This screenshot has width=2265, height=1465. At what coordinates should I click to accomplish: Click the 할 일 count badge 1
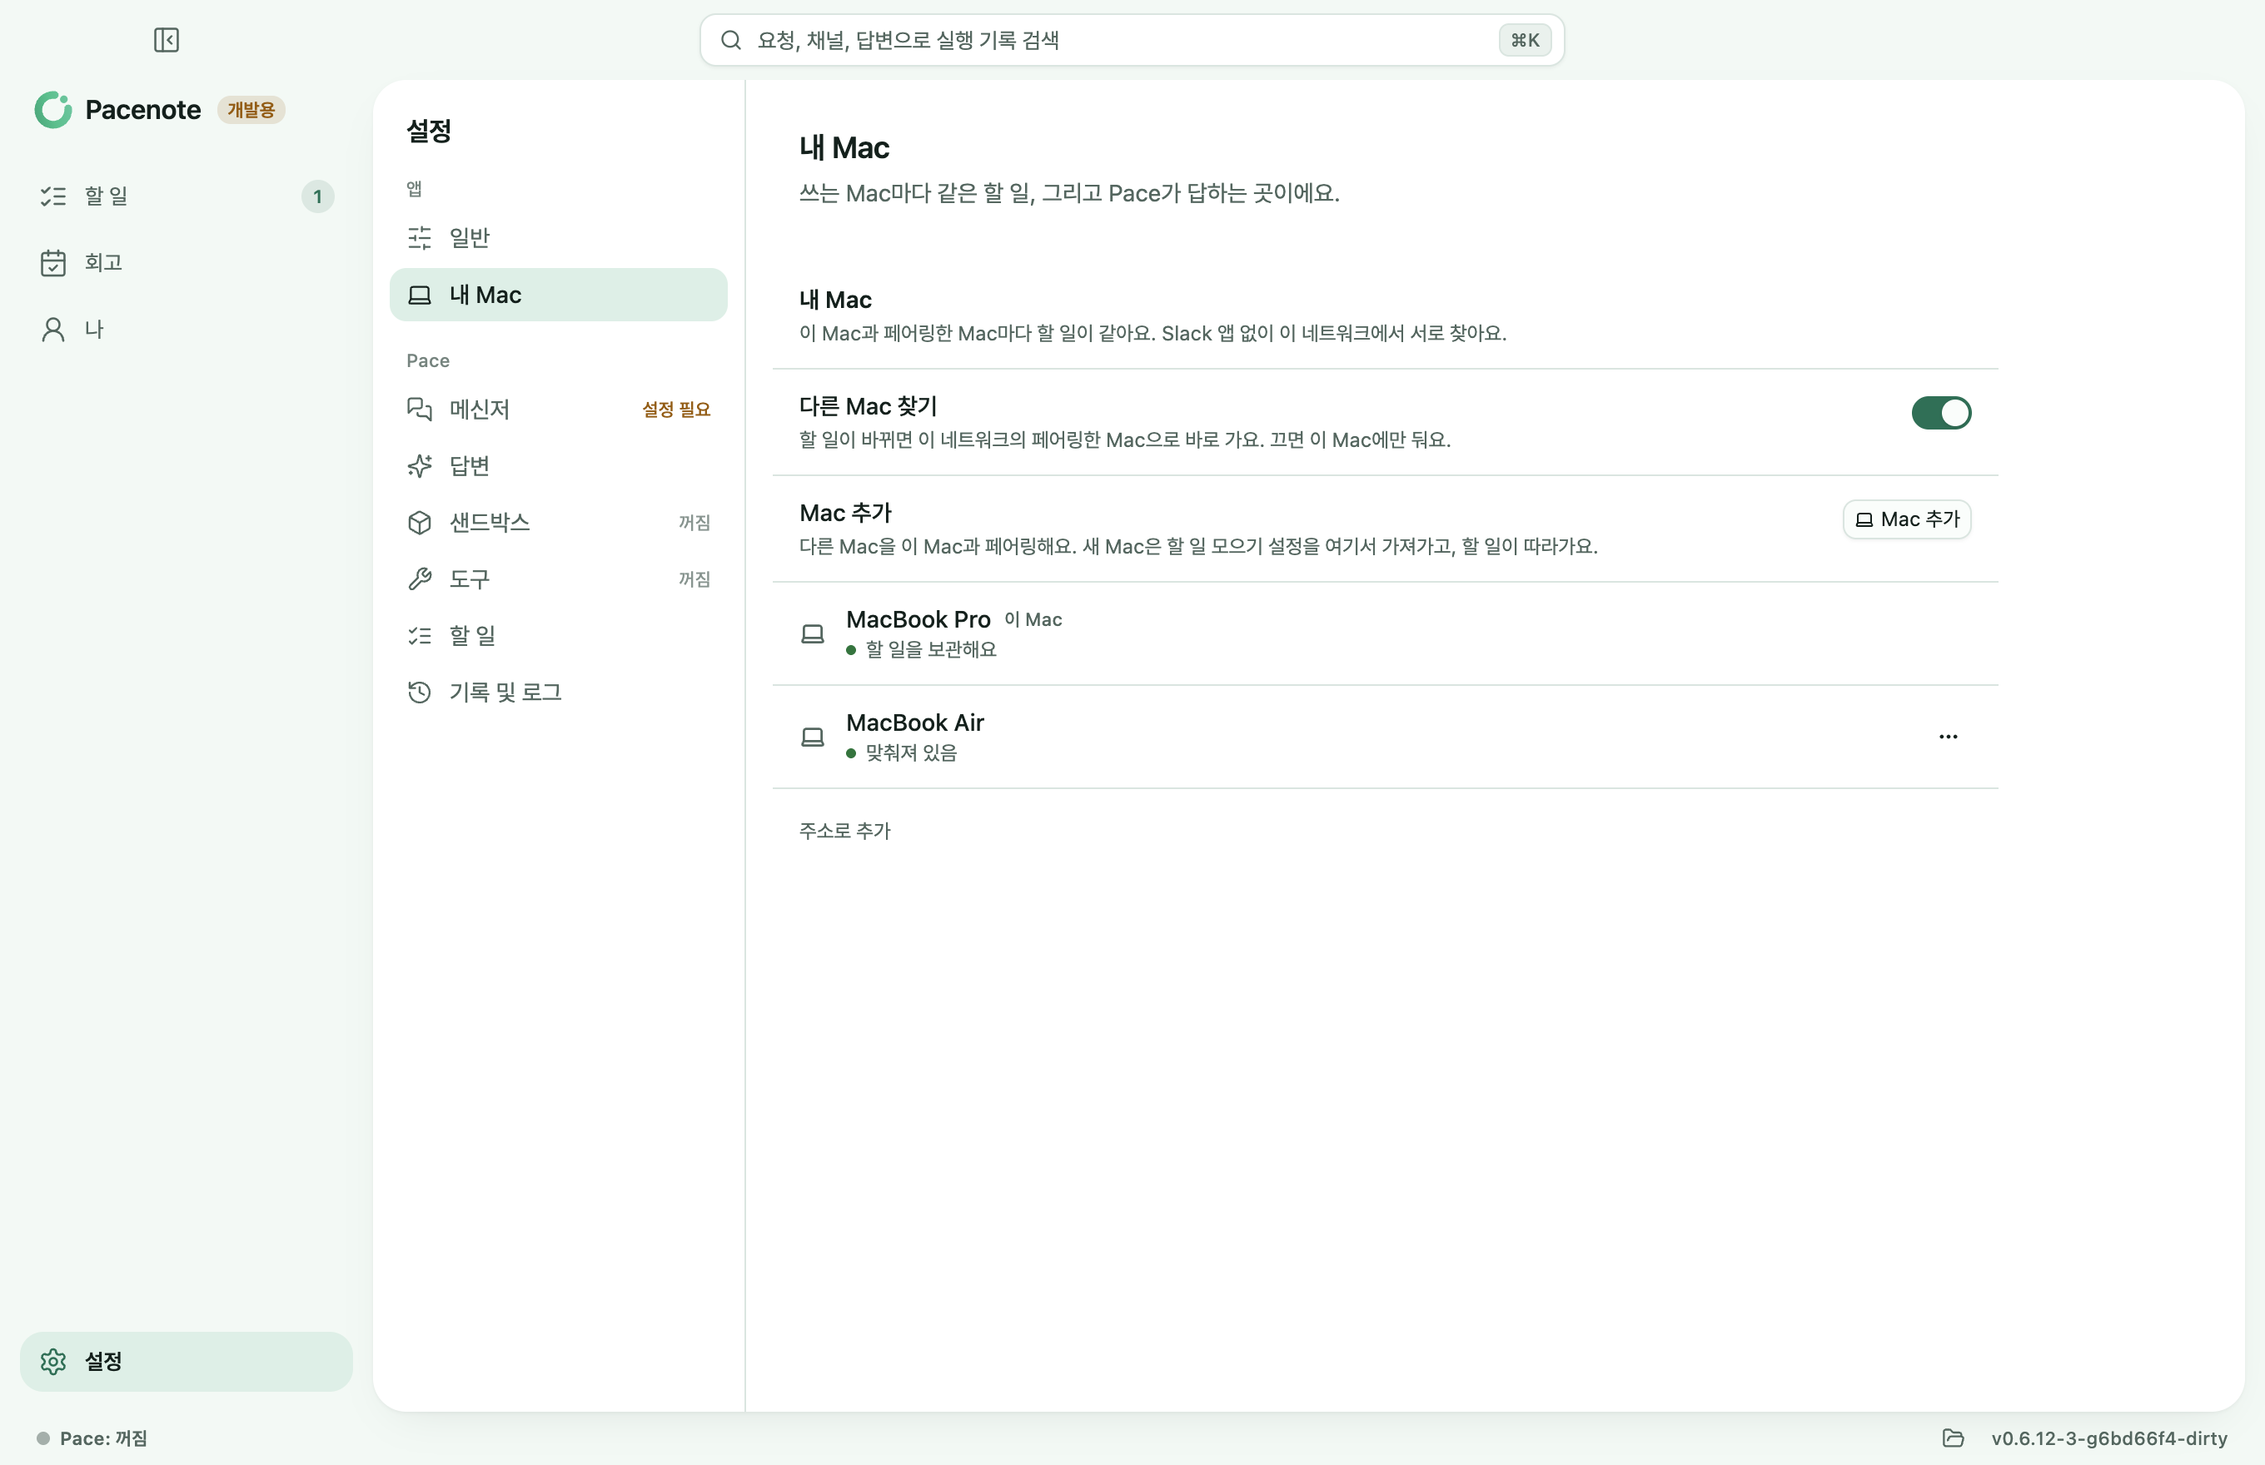(x=318, y=197)
